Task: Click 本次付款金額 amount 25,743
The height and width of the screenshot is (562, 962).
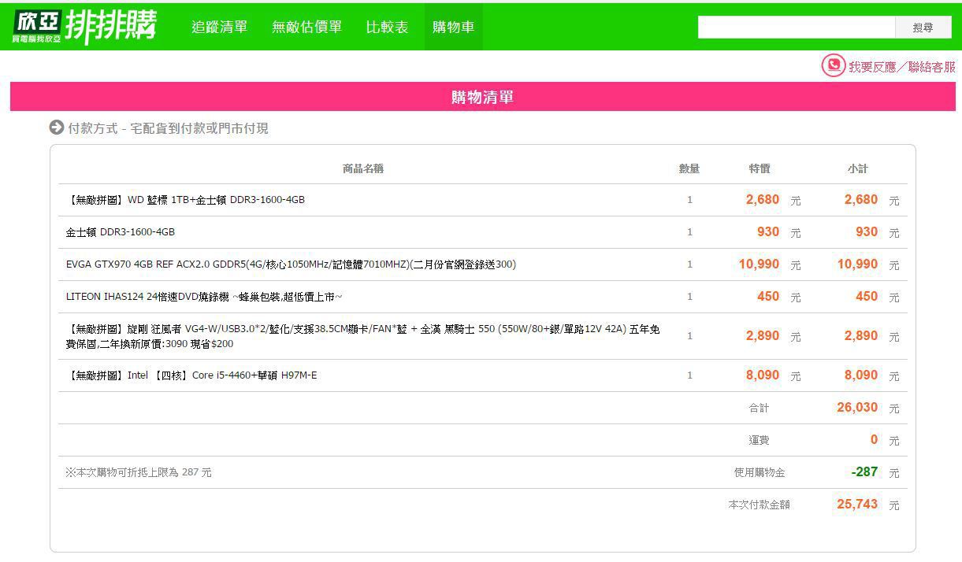Action: point(857,505)
